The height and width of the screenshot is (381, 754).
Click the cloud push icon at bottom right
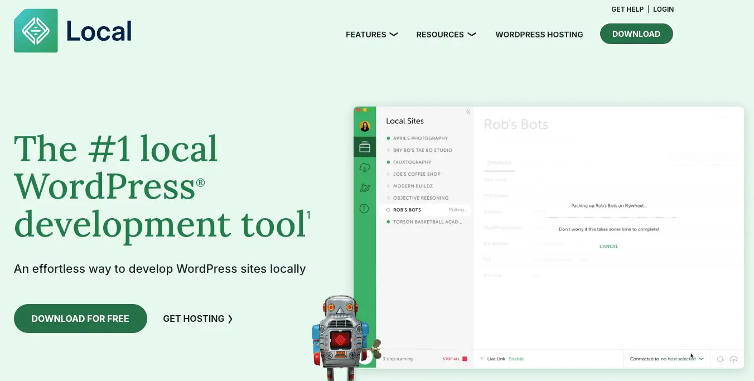click(x=734, y=359)
